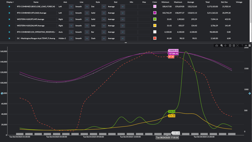Image resolution: width=252 pixels, height=142 pixels.
Task: Click the Total column header
Action: point(208,2)
